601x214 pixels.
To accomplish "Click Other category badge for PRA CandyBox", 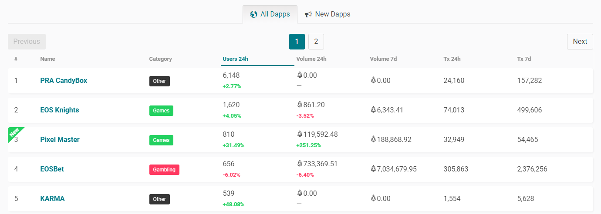I will (159, 81).
